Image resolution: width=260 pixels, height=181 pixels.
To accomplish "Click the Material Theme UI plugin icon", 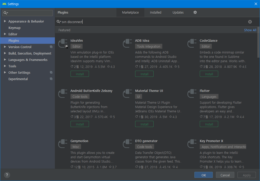I will coord(127,93).
